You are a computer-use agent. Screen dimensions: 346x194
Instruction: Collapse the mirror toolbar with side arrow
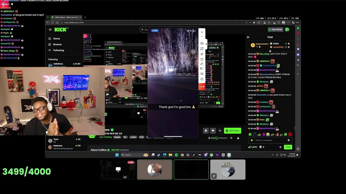[x=206, y=44]
